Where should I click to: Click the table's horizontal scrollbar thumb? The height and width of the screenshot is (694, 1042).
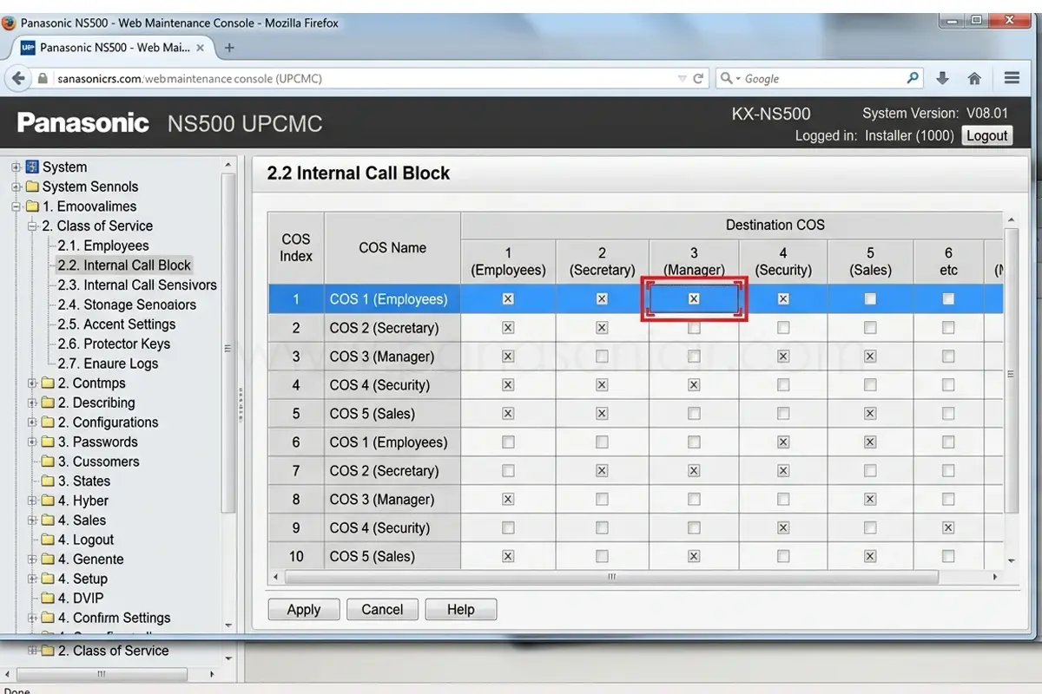click(611, 577)
